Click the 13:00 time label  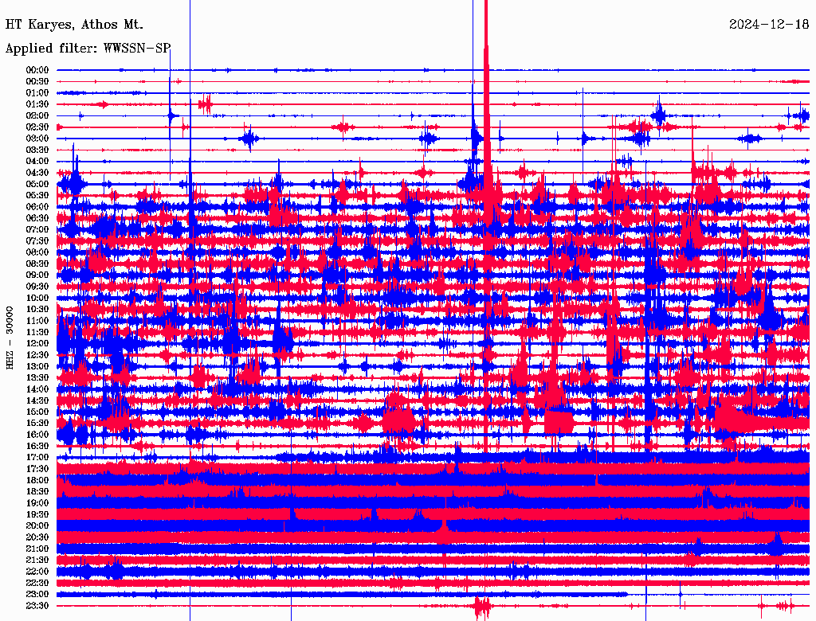point(37,366)
